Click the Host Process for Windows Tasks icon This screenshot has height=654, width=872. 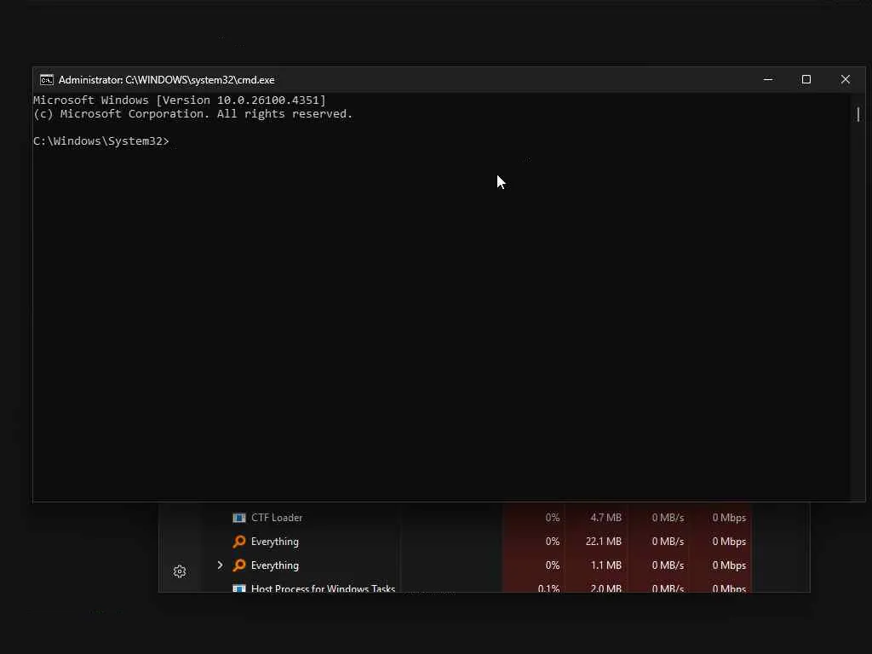[x=239, y=588]
